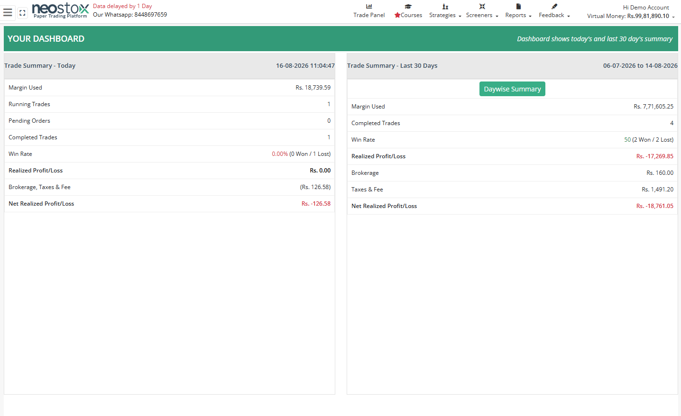
Task: Expand the Screeners dropdown
Action: click(482, 15)
